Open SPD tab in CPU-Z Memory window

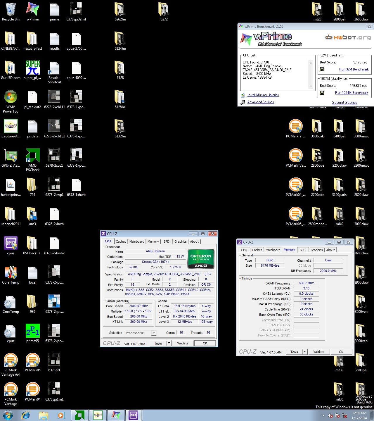pos(303,250)
